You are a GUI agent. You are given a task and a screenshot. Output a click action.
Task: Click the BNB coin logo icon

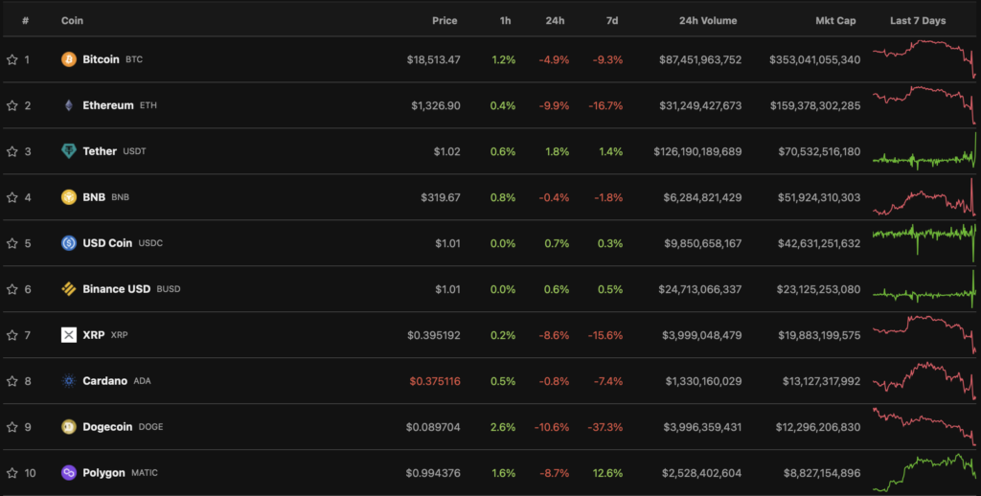coord(69,197)
